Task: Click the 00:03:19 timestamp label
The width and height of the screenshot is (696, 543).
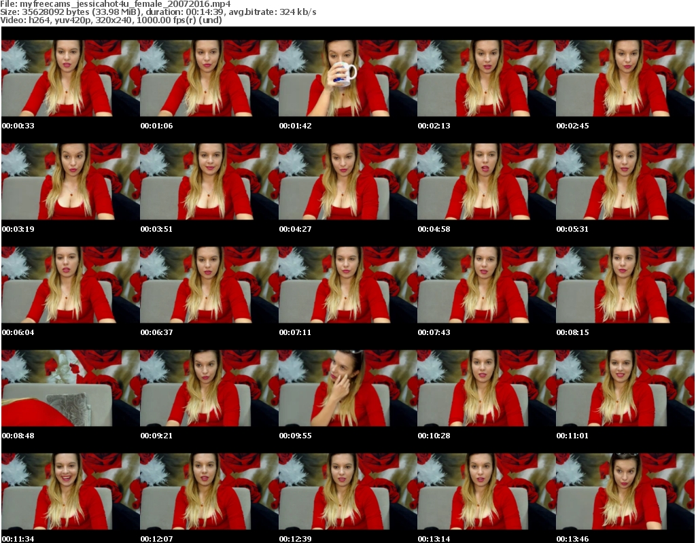Action: point(18,229)
